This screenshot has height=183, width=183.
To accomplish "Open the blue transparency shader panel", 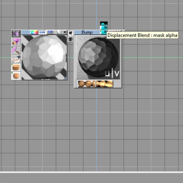I will (42, 32).
